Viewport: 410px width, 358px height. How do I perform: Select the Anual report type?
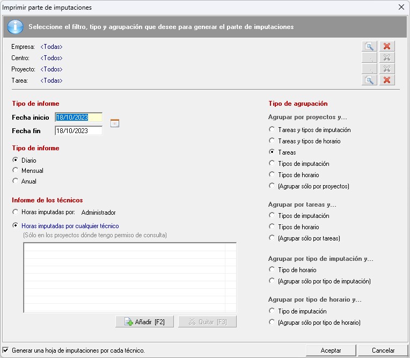[x=16, y=181]
